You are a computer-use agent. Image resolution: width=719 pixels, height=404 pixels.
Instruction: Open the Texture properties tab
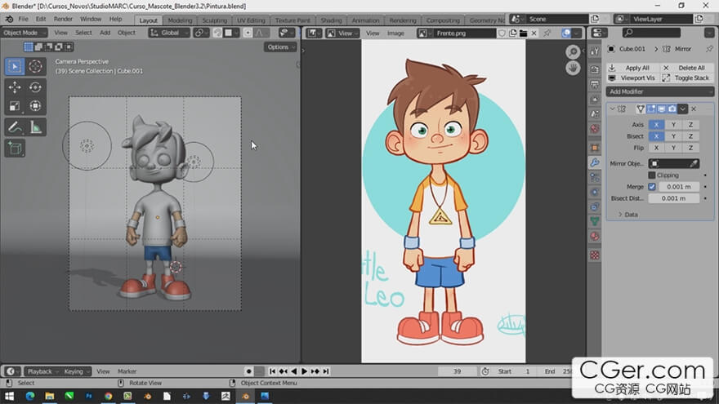coord(595,255)
